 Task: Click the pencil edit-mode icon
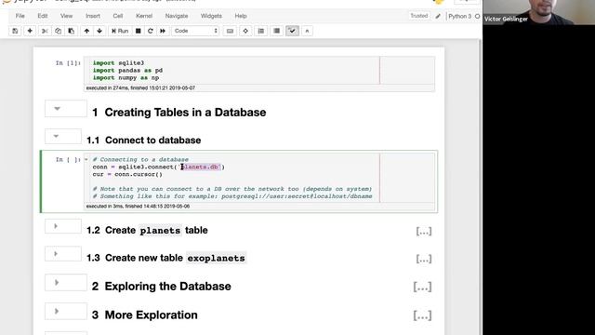click(x=438, y=17)
